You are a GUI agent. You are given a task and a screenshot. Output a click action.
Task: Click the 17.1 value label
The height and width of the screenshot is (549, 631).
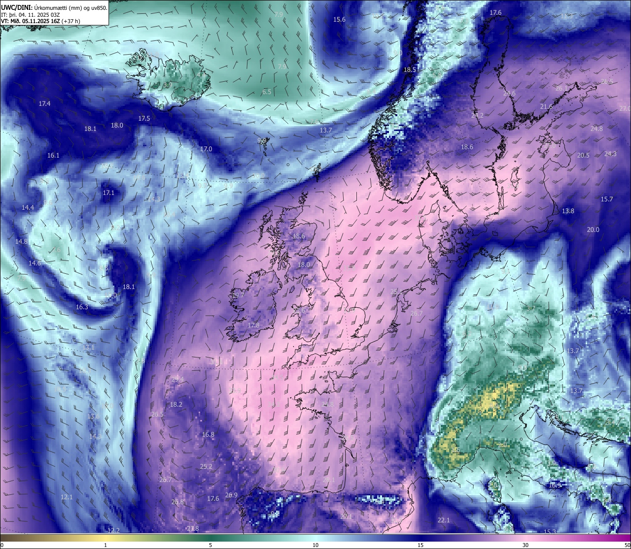click(108, 193)
